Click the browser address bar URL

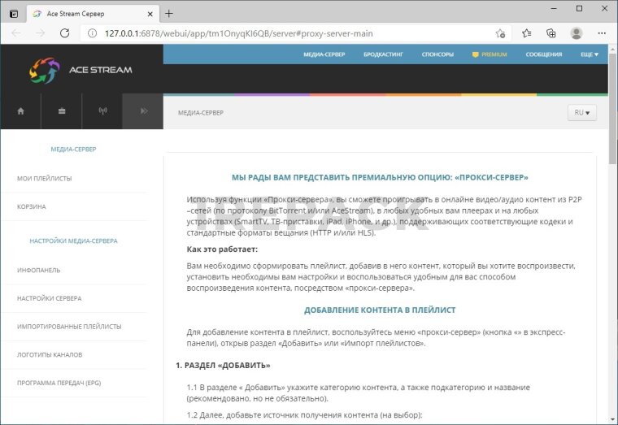(244, 33)
